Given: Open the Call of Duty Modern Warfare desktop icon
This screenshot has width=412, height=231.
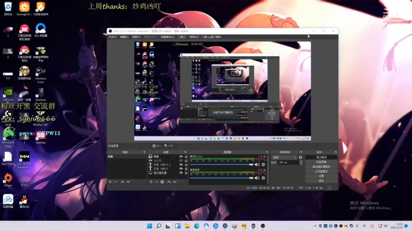Looking at the screenshot, I should (24, 160).
